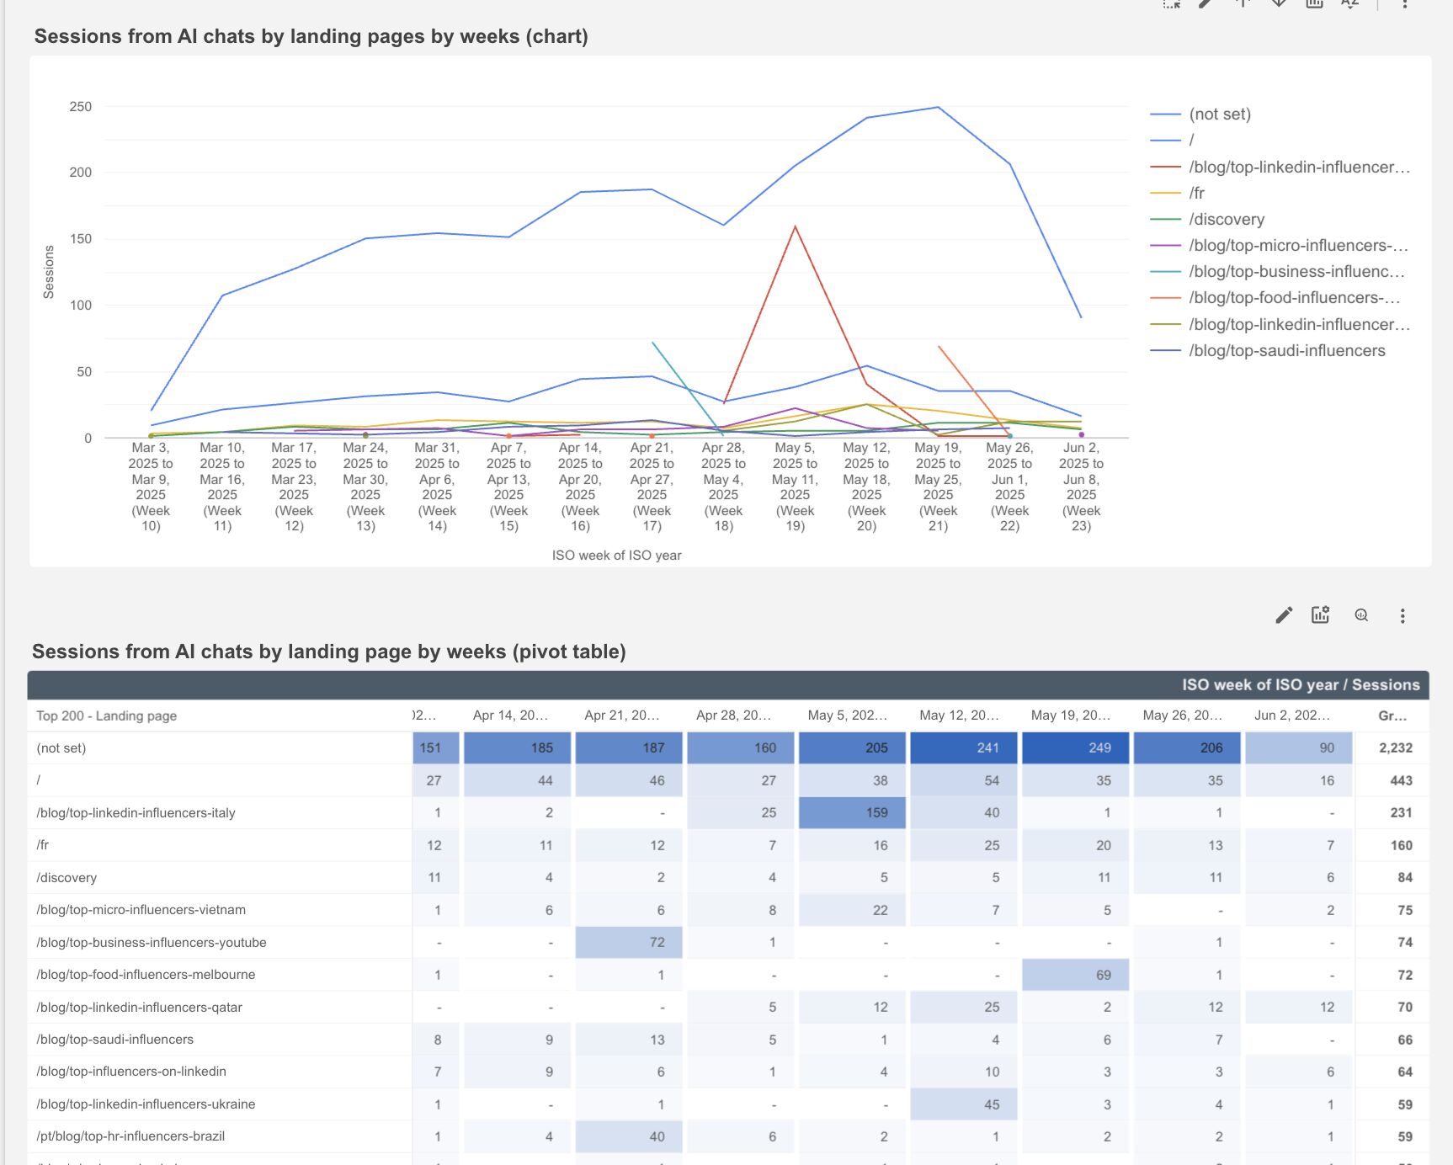Click the explore magnifier chart icon

[1361, 615]
